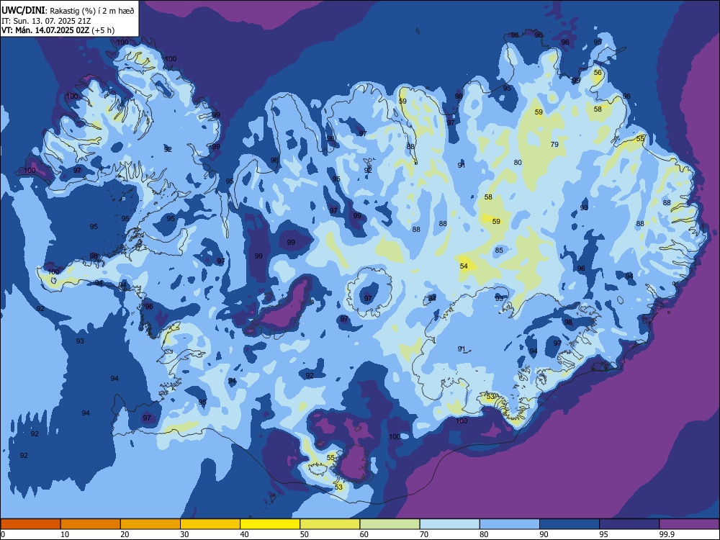The height and width of the screenshot is (540, 720).
Task: Click the 'UWC/DINI' title text
Action: (x=23, y=11)
